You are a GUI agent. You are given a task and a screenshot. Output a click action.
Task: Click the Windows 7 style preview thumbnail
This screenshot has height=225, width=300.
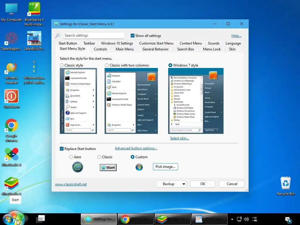point(196,101)
